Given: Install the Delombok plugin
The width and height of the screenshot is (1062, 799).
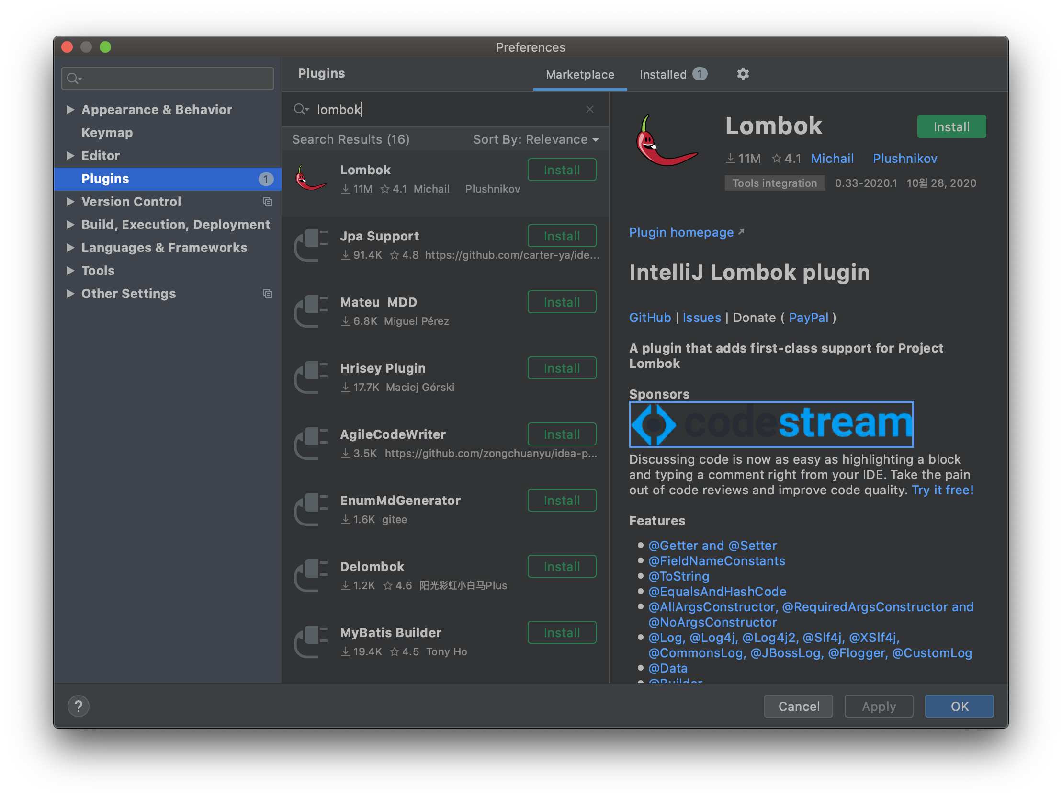Looking at the screenshot, I should click(x=561, y=567).
